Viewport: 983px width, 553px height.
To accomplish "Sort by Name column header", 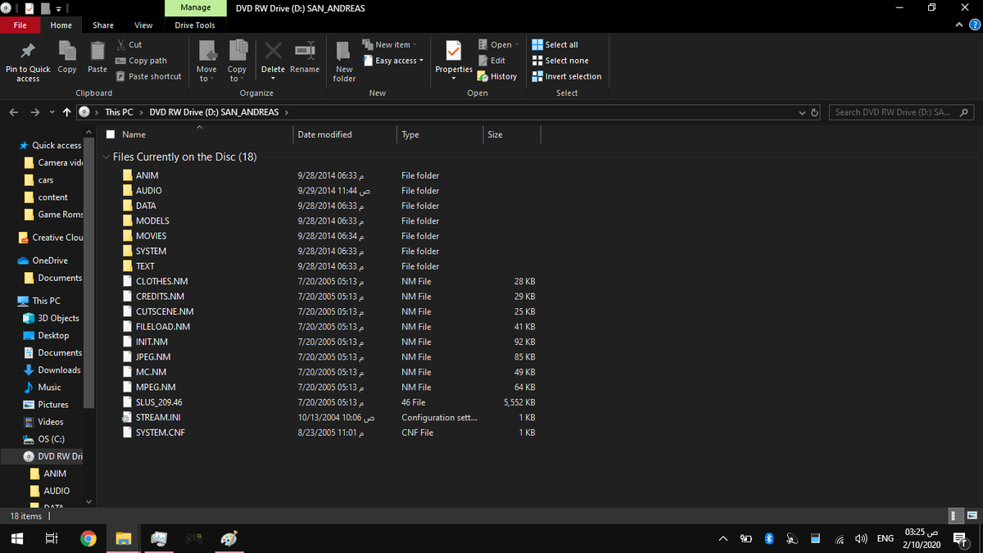I will 134,134.
